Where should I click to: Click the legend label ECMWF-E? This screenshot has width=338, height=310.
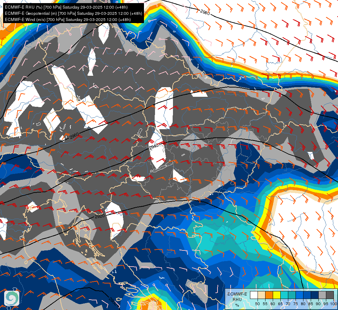pos(237,294)
